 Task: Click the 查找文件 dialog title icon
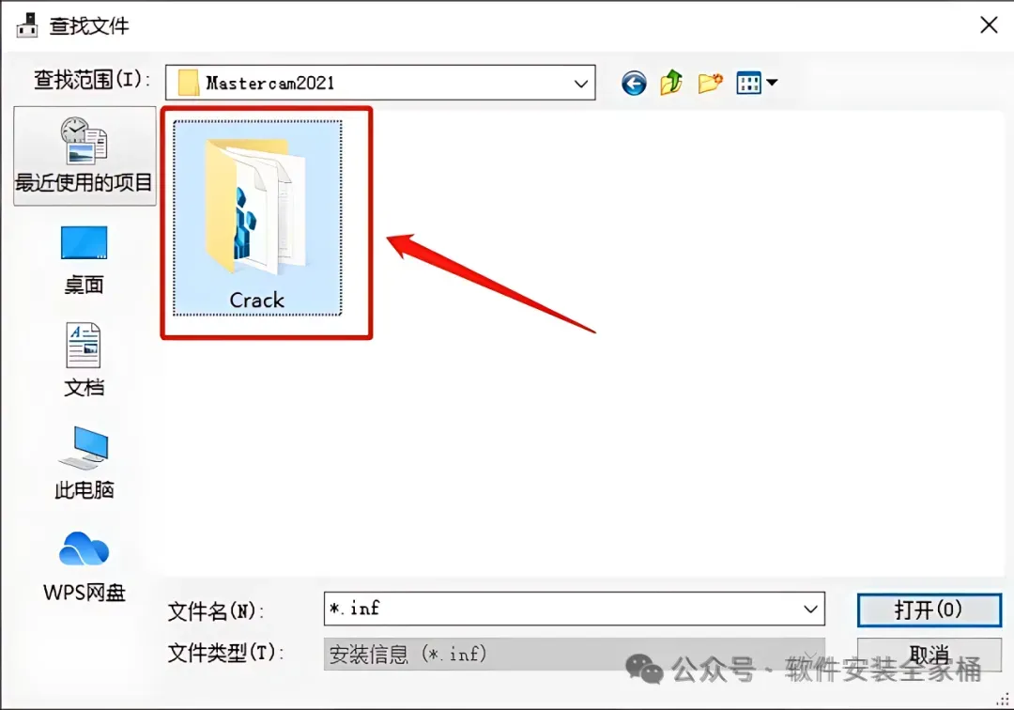pos(27,24)
